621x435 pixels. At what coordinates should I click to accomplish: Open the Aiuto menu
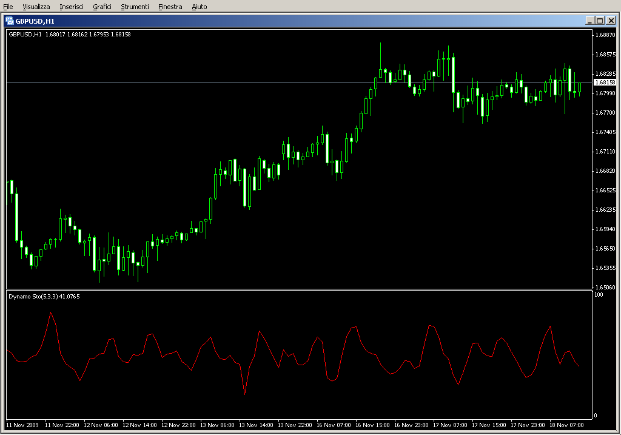point(199,7)
